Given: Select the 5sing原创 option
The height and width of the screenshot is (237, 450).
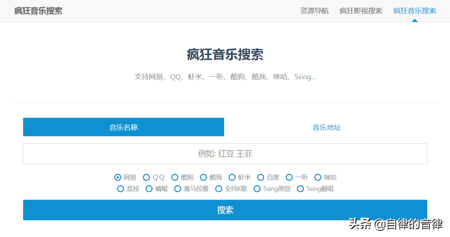Looking at the screenshot, I should coord(257,189).
